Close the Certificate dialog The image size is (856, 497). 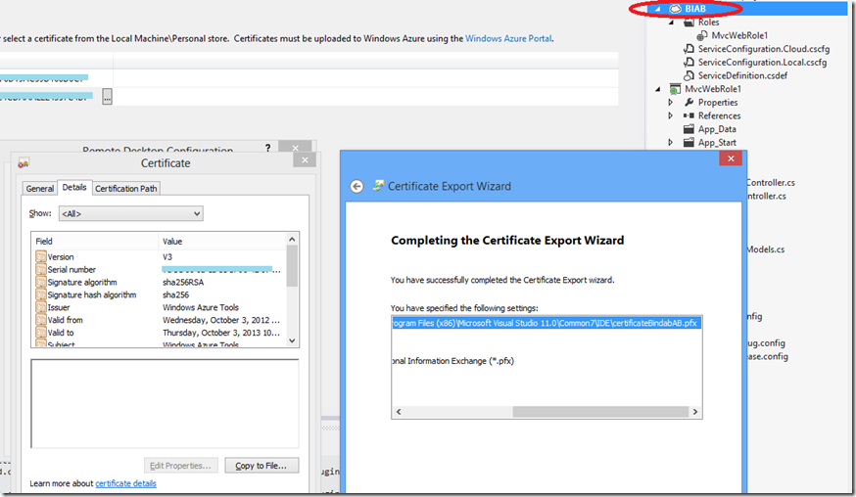pyautogui.click(x=305, y=159)
